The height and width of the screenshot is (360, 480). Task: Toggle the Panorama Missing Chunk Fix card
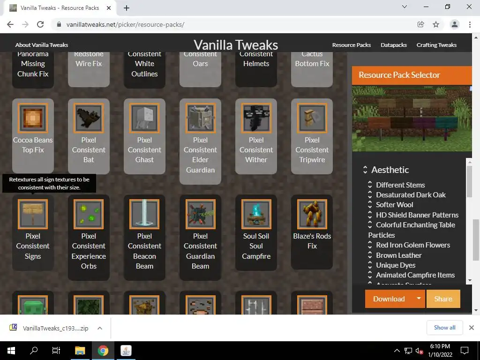pyautogui.click(x=33, y=70)
